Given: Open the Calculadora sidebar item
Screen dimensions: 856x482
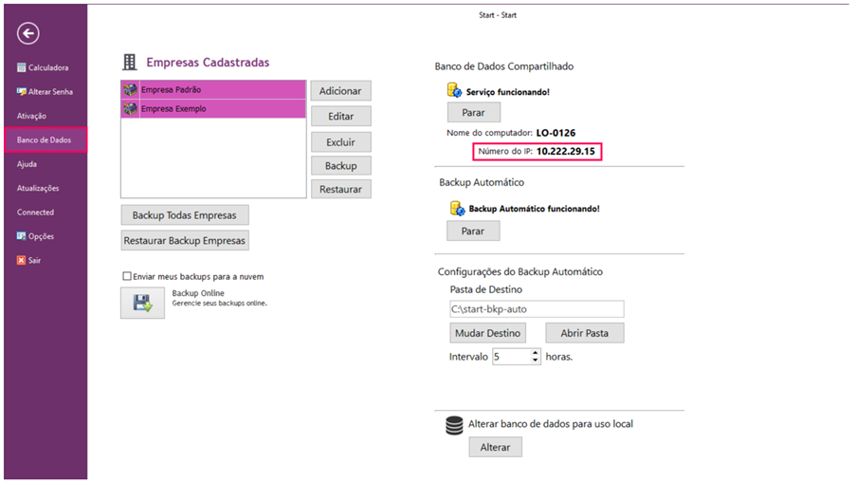Looking at the screenshot, I should 47,68.
